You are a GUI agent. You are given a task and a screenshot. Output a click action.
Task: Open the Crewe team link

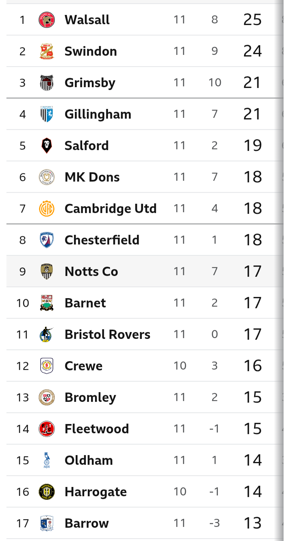pyautogui.click(x=83, y=366)
